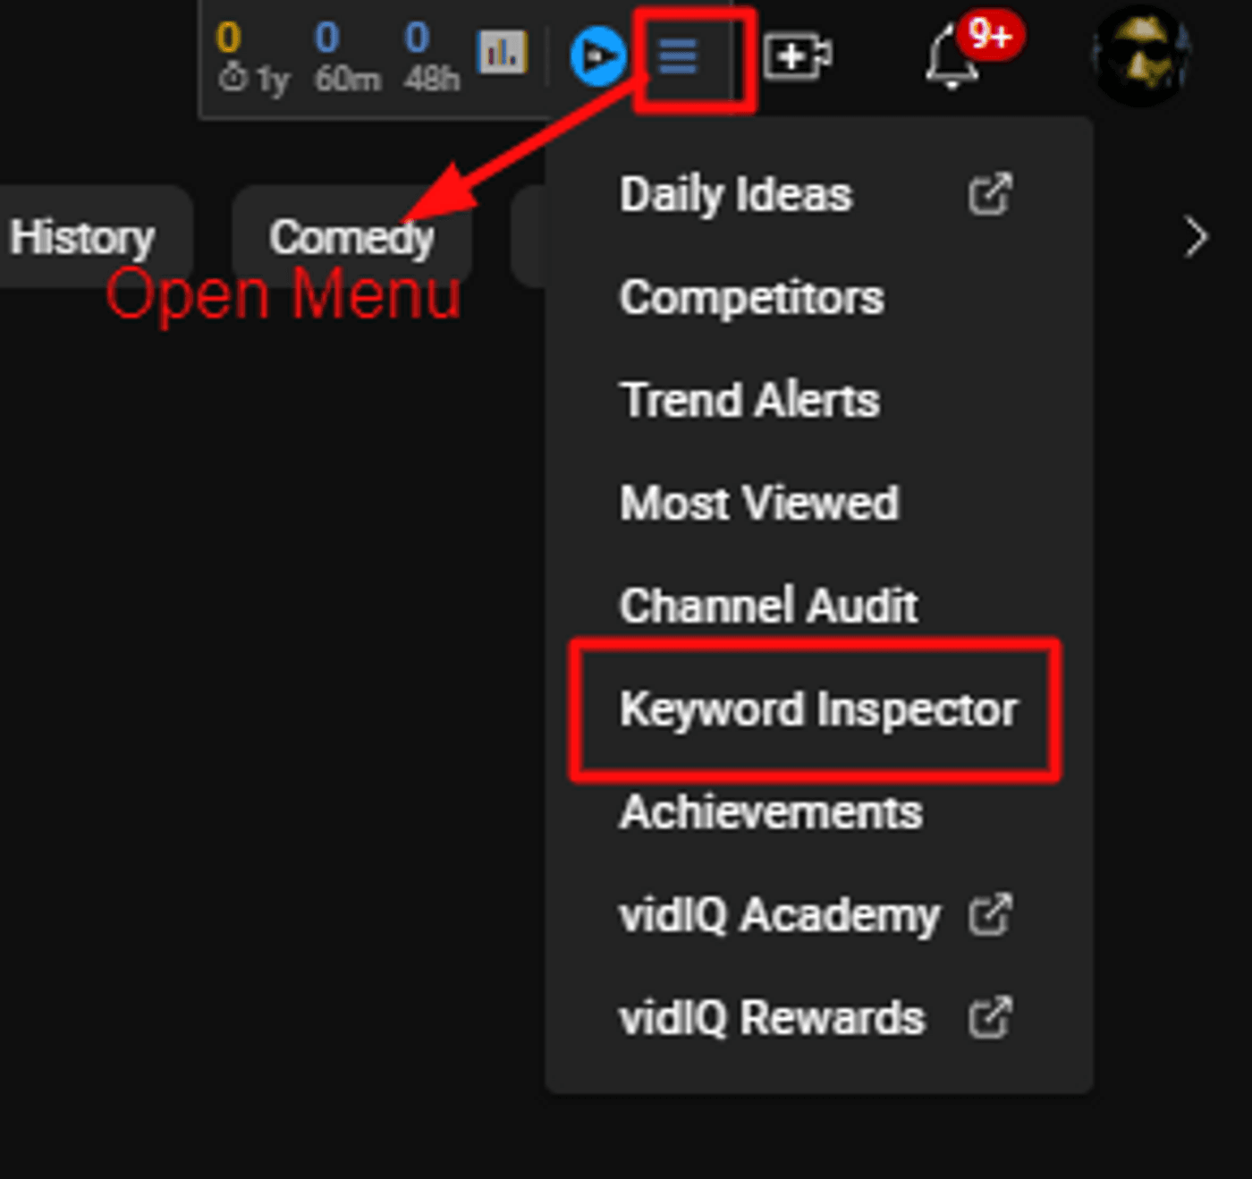Image resolution: width=1252 pixels, height=1179 pixels.
Task: Open the bar chart stats icon
Action: pos(502,54)
